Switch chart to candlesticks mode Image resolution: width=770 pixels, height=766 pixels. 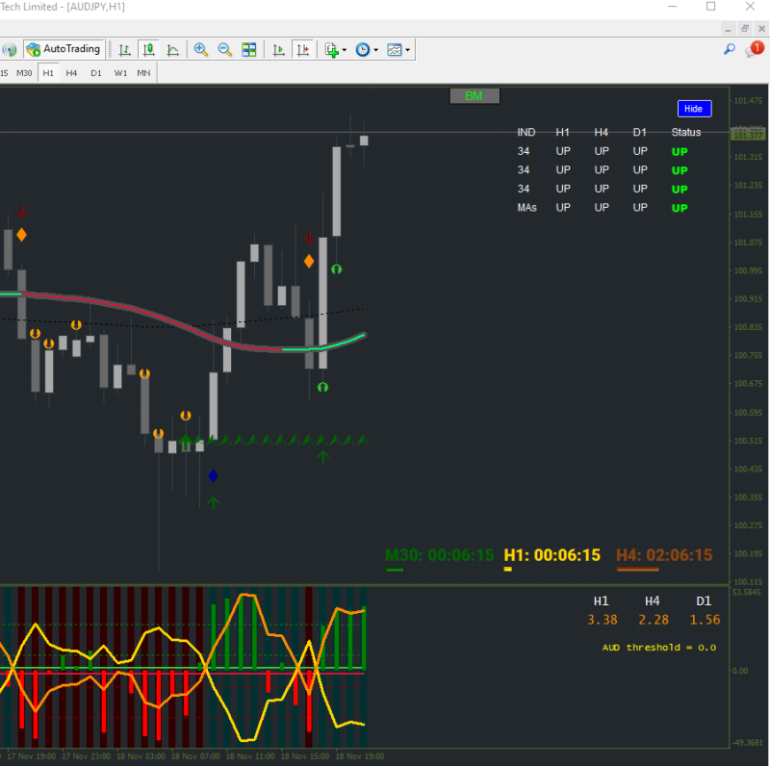[149, 50]
